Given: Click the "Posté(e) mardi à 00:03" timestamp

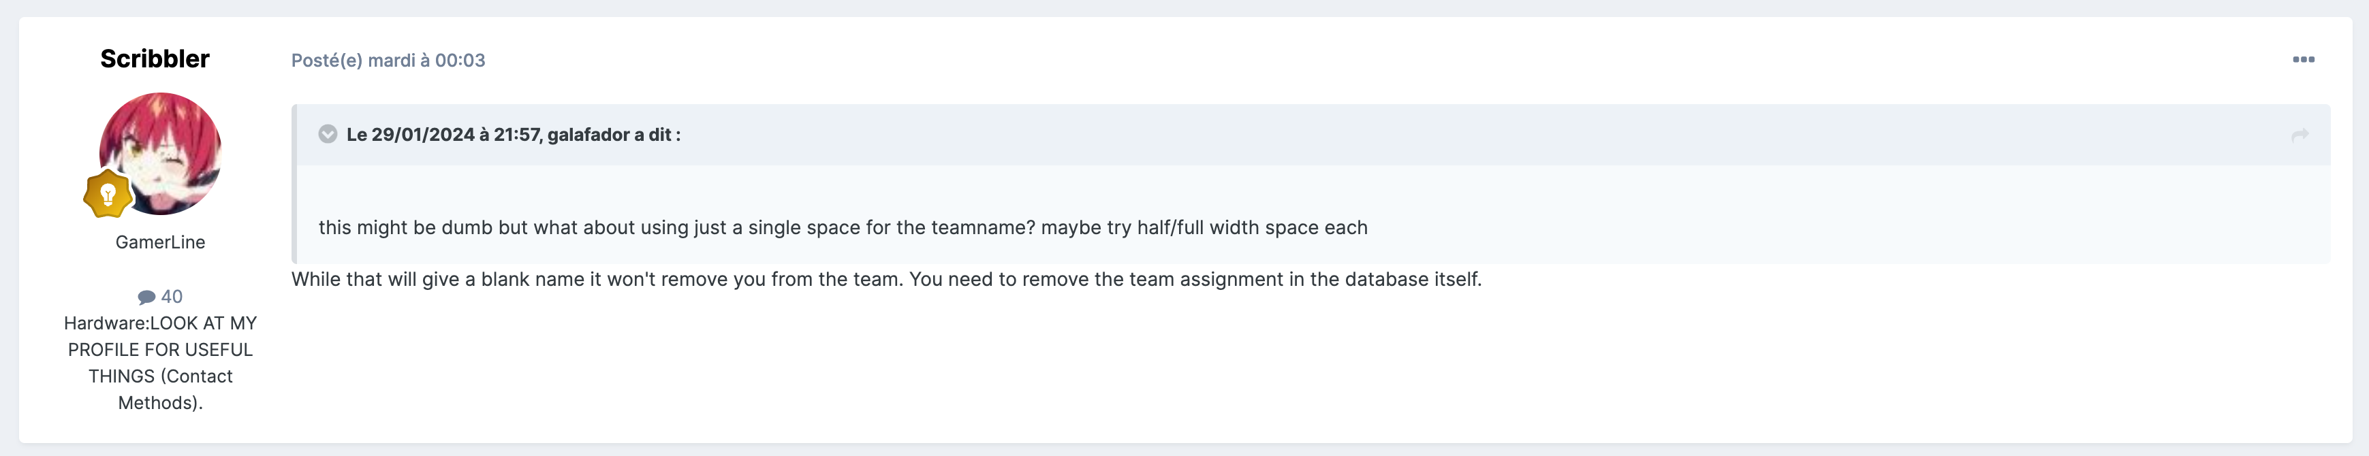Looking at the screenshot, I should click(x=388, y=61).
